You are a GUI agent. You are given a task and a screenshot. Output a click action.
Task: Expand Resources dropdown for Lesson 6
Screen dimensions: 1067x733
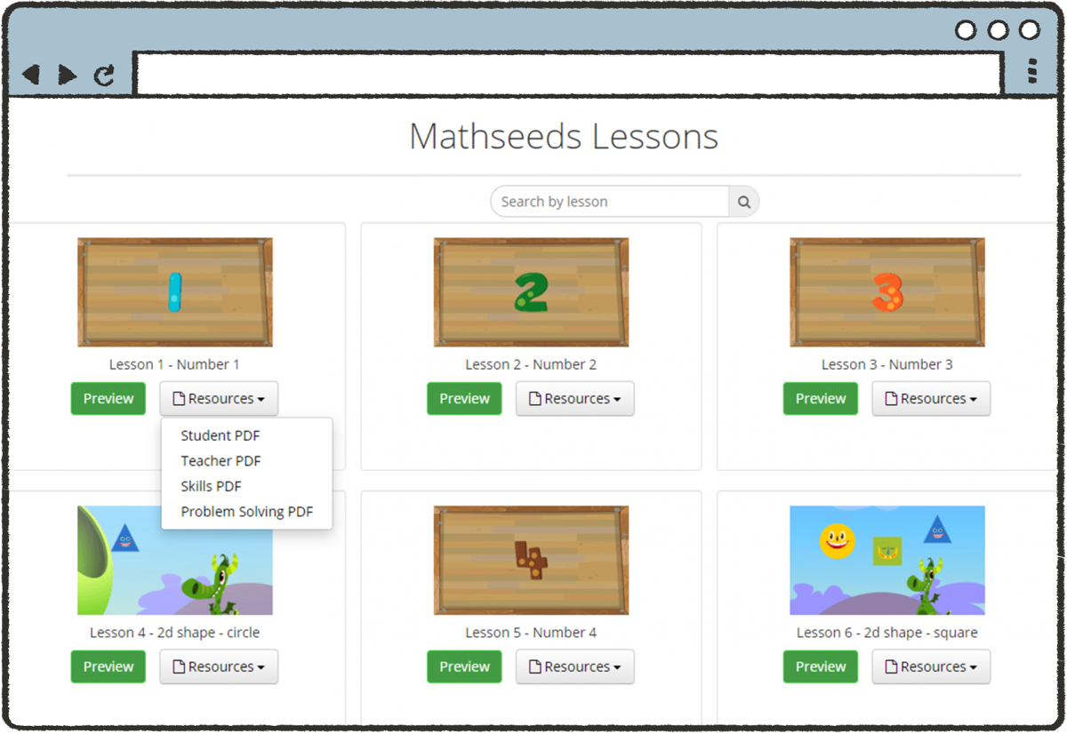[x=931, y=667]
